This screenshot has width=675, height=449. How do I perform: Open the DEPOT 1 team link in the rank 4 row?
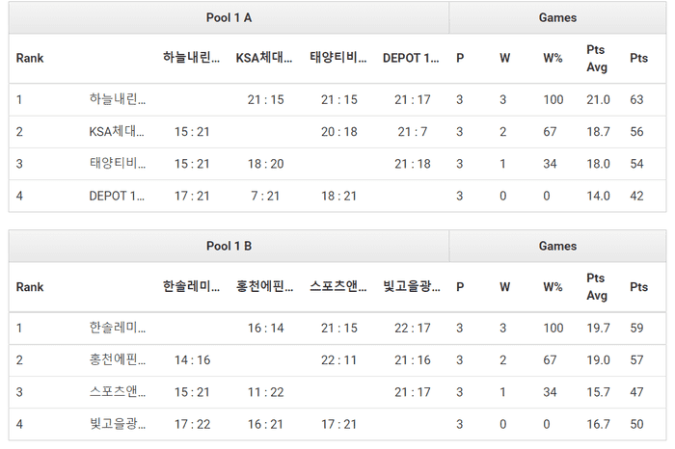(117, 197)
